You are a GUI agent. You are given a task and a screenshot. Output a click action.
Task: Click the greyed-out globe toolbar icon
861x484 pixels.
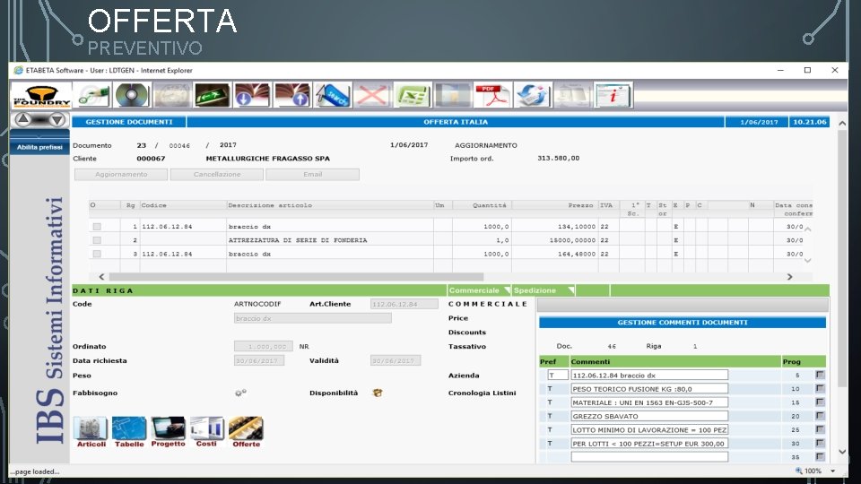(x=172, y=96)
